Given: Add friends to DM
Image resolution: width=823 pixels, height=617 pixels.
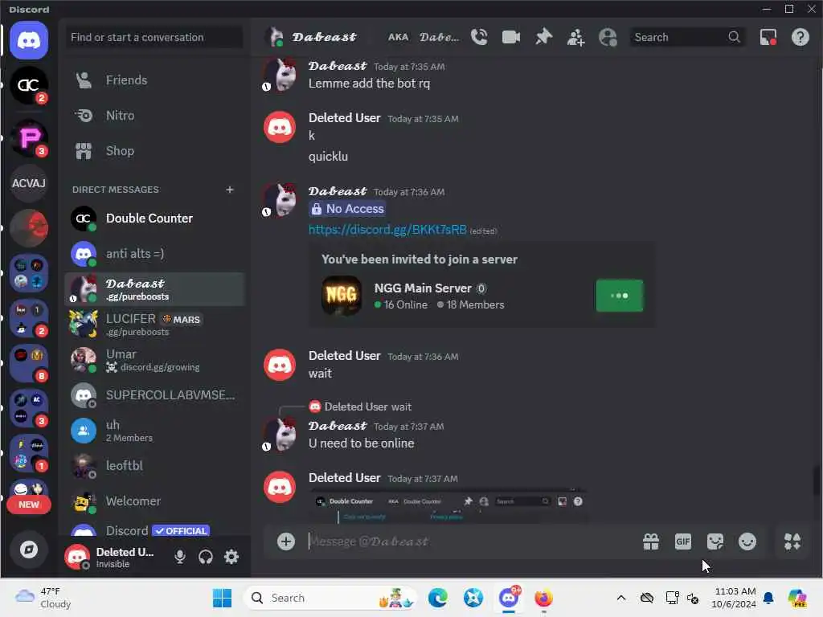Looking at the screenshot, I should 575,37.
